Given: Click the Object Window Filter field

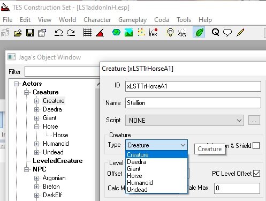Looking at the screenshot, I should (x=62, y=71).
